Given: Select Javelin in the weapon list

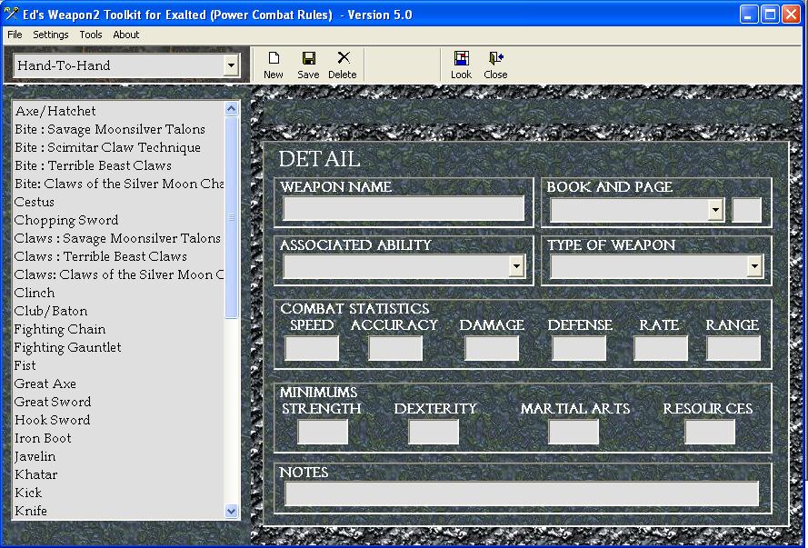Looking at the screenshot, I should click(35, 456).
